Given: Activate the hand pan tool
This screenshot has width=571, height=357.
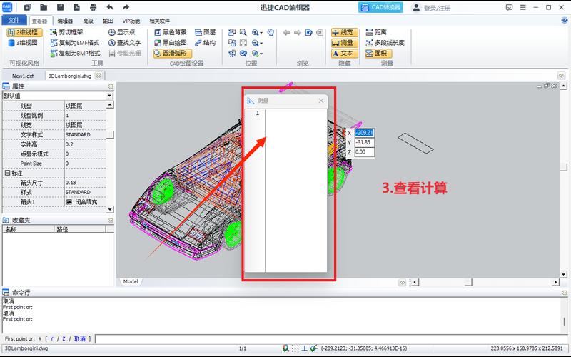Looking at the screenshot, I should (x=271, y=32).
